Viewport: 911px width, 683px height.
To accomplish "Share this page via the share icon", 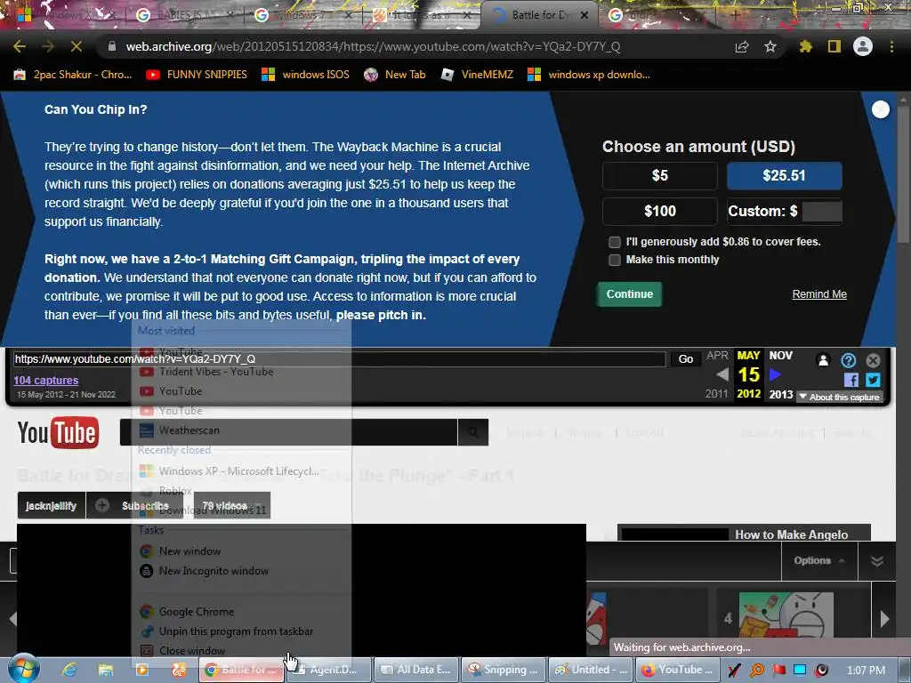I will (742, 47).
